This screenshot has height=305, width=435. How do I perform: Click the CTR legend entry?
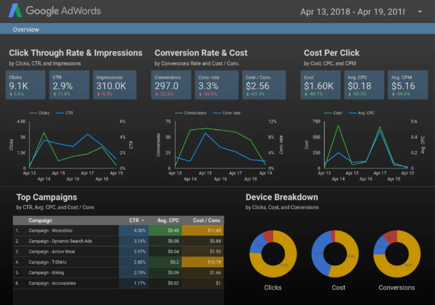65,113
